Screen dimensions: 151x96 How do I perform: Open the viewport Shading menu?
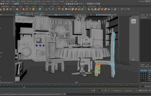coord(22,13)
